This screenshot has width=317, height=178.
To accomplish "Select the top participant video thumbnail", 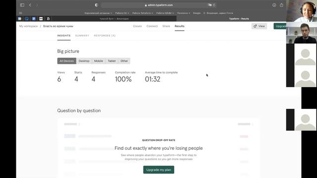I will pyautogui.click(x=302, y=11).
